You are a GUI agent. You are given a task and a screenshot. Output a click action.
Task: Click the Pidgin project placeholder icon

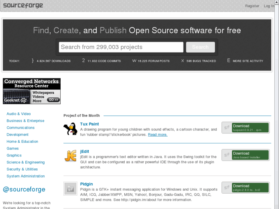(x=71, y=188)
